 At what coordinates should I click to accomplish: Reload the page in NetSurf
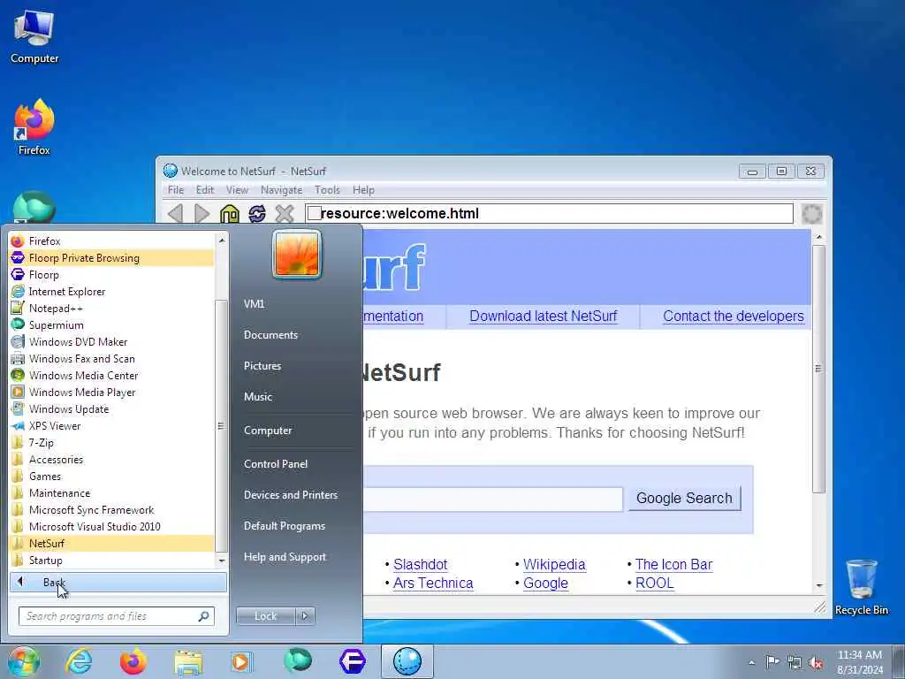click(x=257, y=214)
